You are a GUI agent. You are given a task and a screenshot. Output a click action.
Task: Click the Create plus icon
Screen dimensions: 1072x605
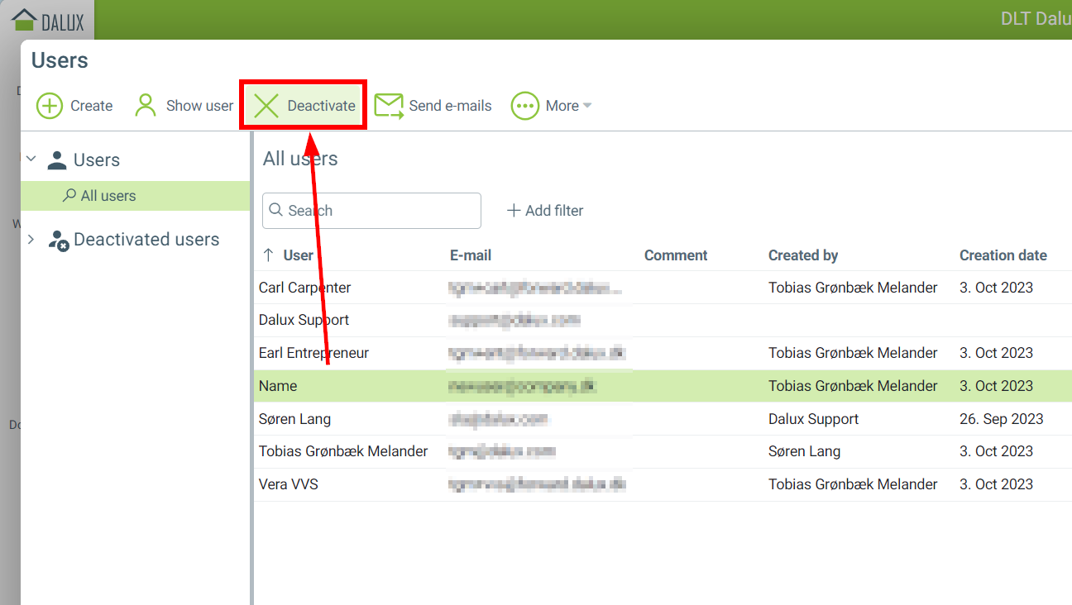[x=50, y=106]
